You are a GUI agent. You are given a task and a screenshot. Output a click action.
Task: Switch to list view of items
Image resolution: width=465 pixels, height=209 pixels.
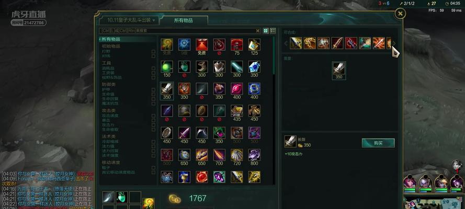click(273, 30)
